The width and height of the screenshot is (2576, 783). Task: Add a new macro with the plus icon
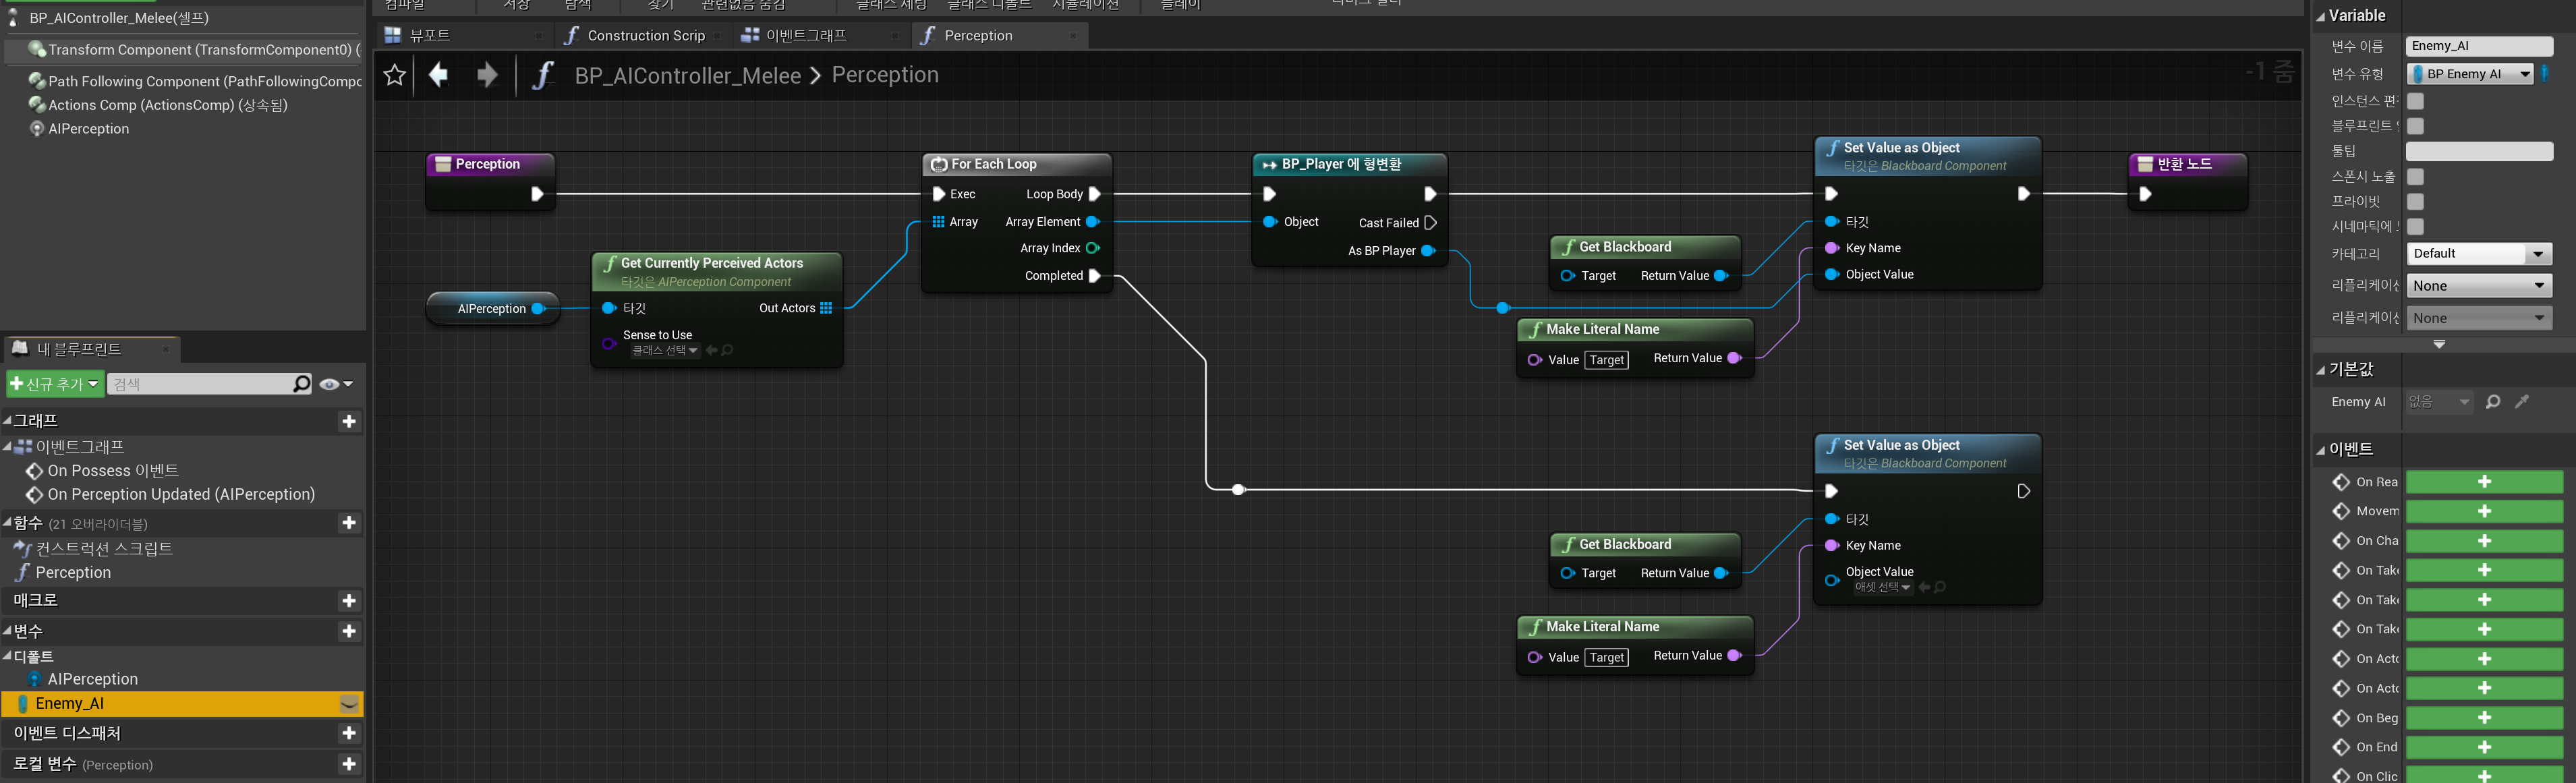coord(349,601)
